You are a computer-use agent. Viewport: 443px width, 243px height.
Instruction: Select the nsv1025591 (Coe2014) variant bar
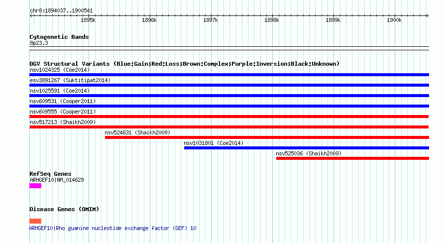pyautogui.click(x=229, y=96)
